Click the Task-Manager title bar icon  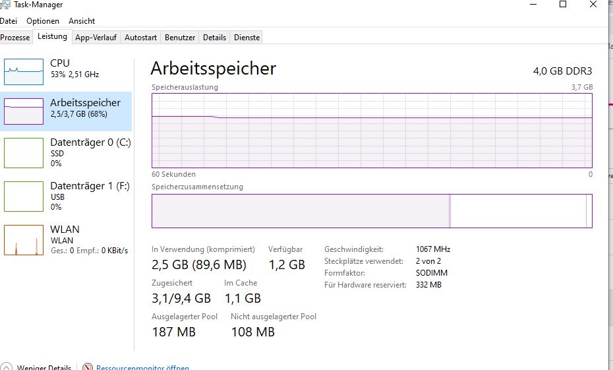coord(7,4)
